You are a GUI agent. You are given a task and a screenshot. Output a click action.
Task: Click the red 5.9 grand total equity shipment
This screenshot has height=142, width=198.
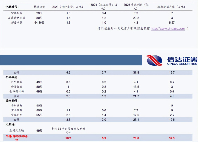click(x=104, y=138)
